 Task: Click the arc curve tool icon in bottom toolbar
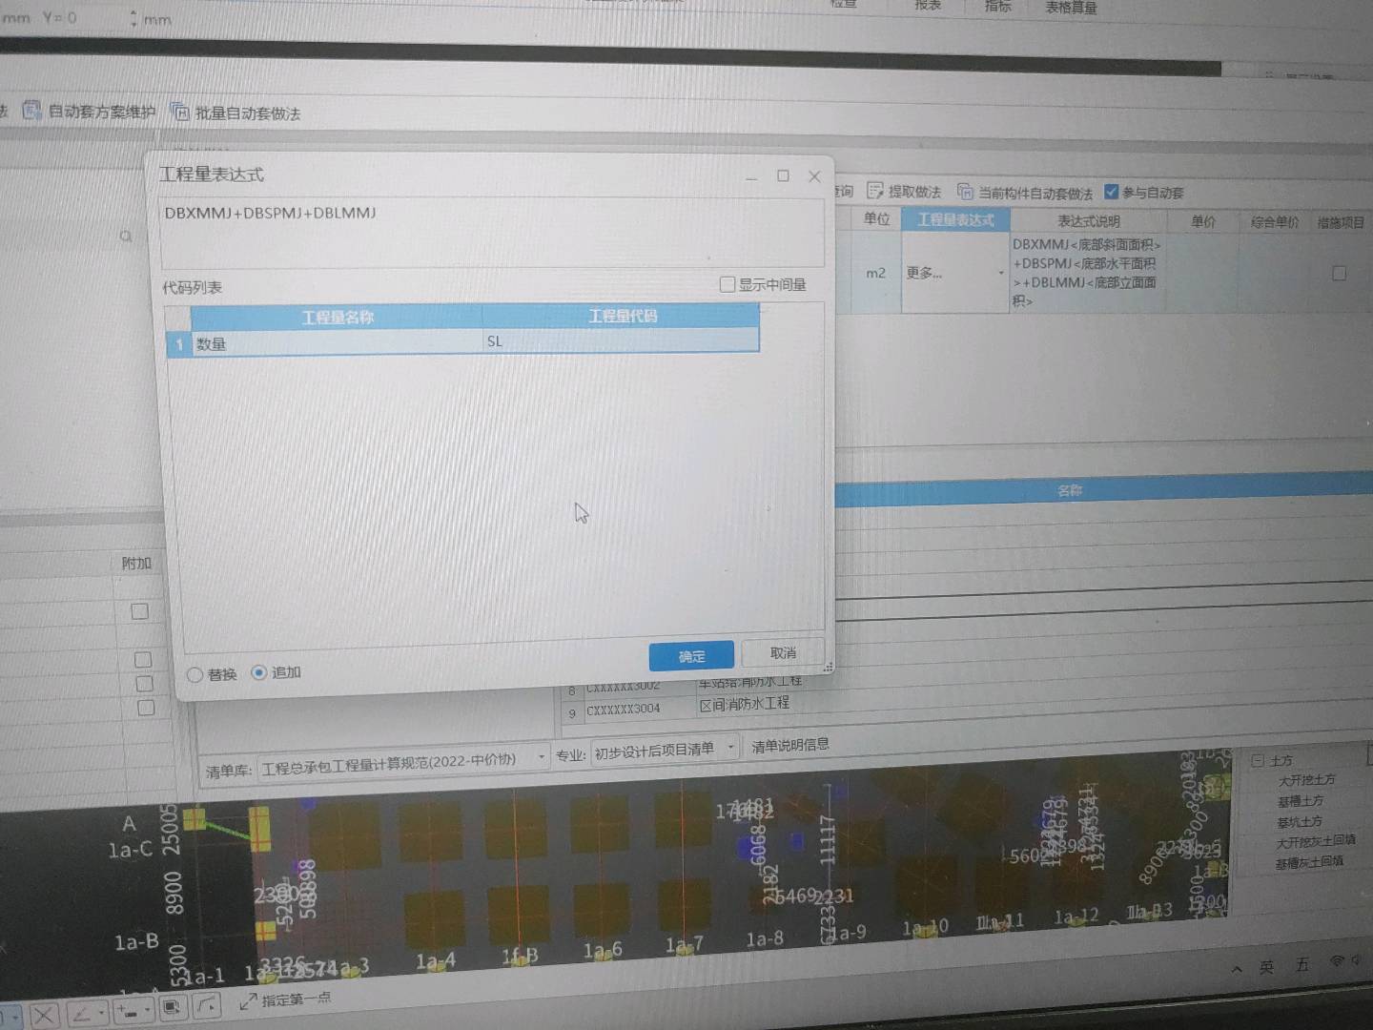(x=208, y=1004)
